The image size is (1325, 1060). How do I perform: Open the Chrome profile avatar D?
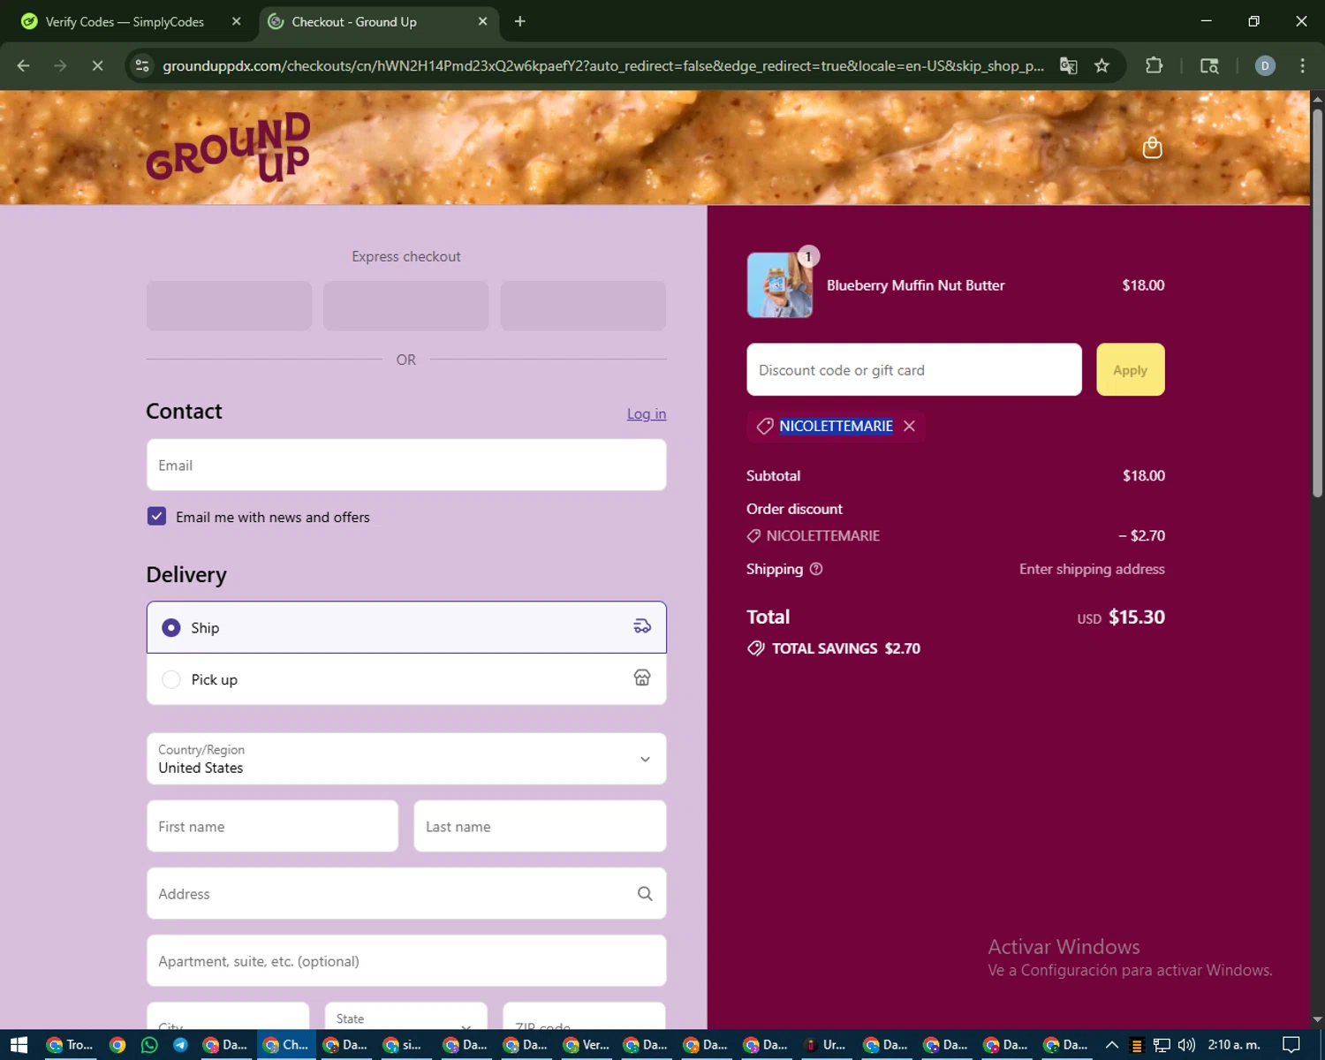[x=1265, y=65]
